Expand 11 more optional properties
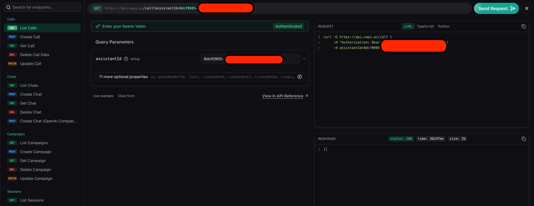This screenshot has height=206, width=534. pyautogui.click(x=200, y=77)
